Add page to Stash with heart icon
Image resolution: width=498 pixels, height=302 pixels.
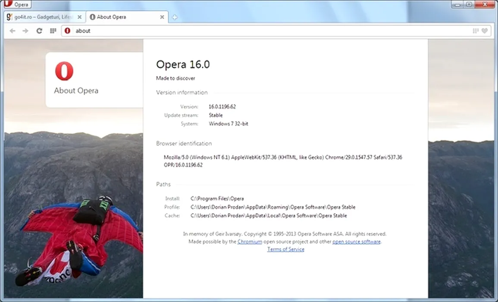point(485,31)
